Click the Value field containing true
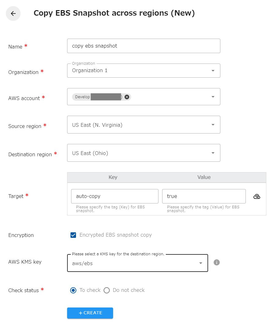 [204, 196]
